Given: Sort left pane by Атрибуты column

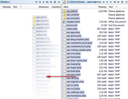Looking at the screenshot, I should (x=56, y=7).
